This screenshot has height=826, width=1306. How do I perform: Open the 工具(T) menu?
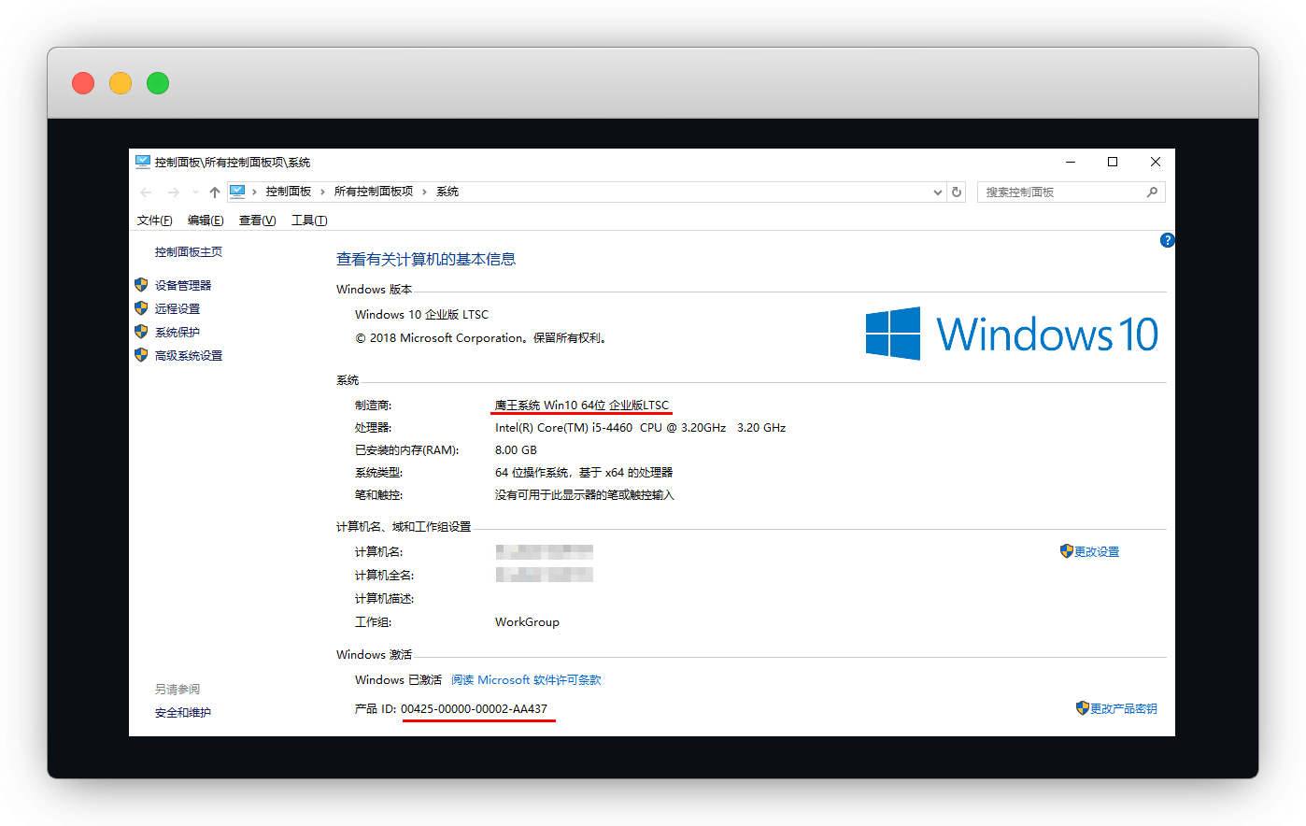[309, 221]
